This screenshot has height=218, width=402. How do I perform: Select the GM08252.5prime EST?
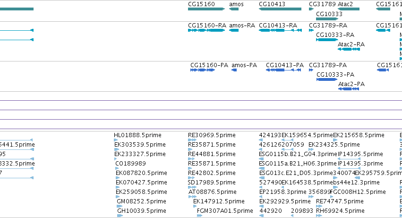(x=141, y=201)
